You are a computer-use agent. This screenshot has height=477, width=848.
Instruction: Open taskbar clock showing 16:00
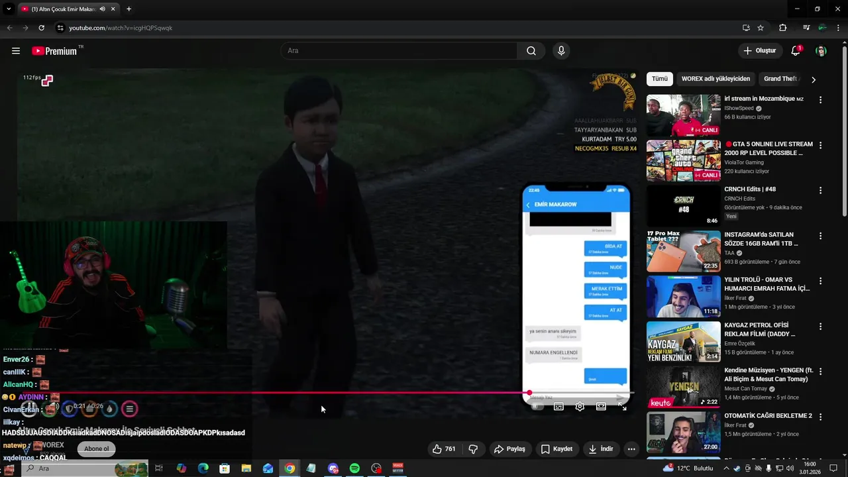810,468
